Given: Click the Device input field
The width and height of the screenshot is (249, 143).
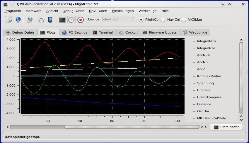Looking at the screenshot, I should (118, 20).
